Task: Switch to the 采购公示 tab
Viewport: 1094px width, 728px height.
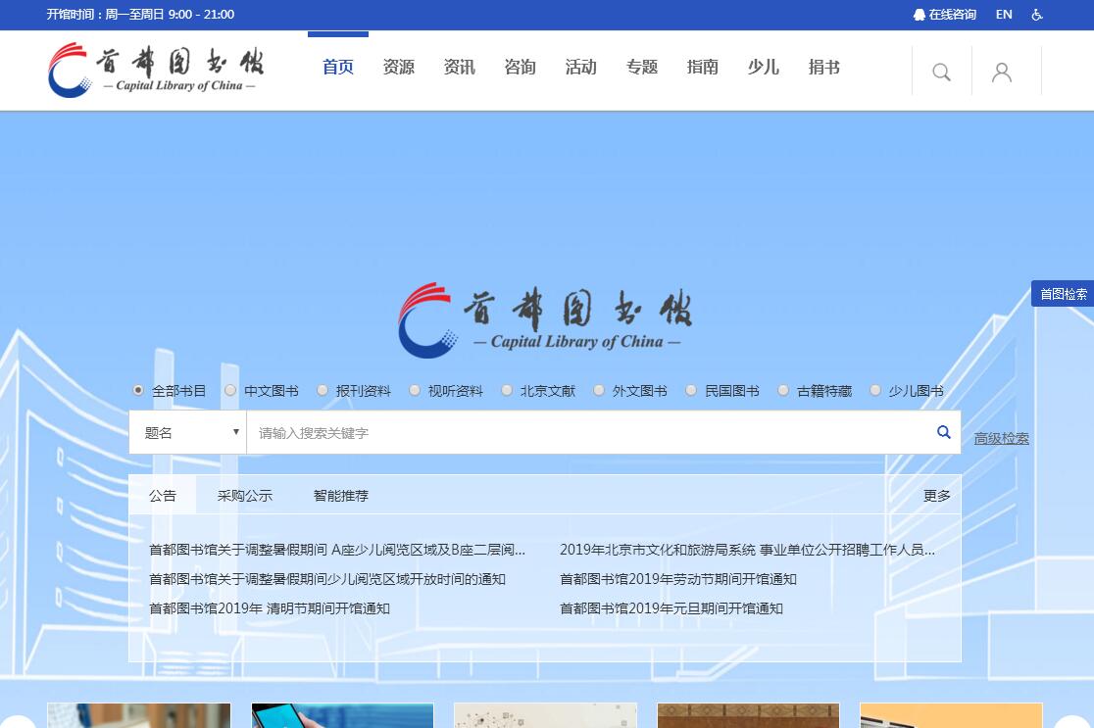Action: click(244, 496)
